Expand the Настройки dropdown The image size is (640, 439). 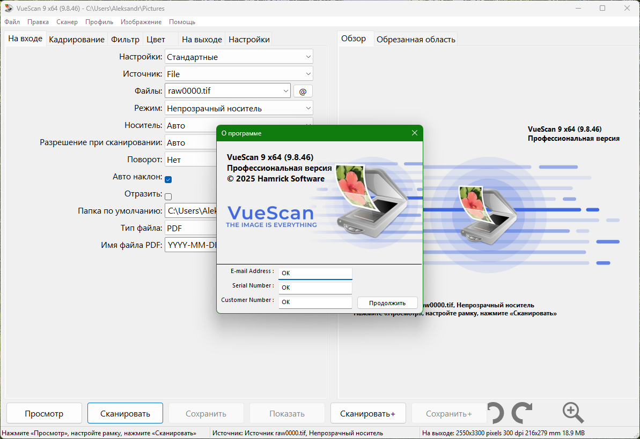[239, 57]
